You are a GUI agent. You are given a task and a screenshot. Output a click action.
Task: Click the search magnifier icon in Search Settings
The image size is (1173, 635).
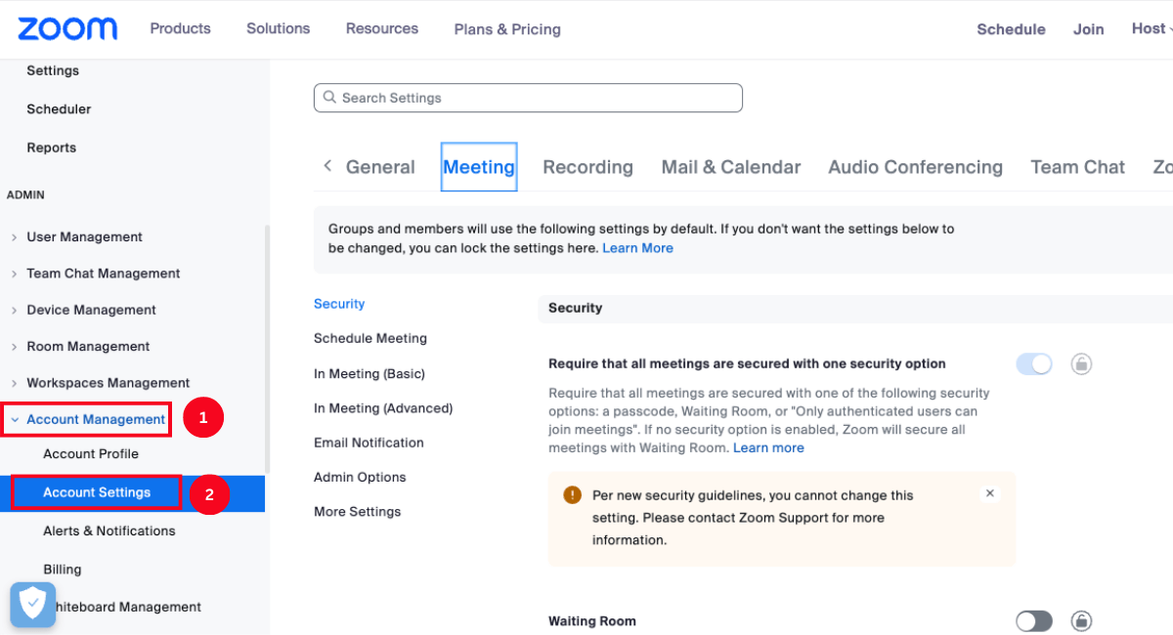(330, 98)
